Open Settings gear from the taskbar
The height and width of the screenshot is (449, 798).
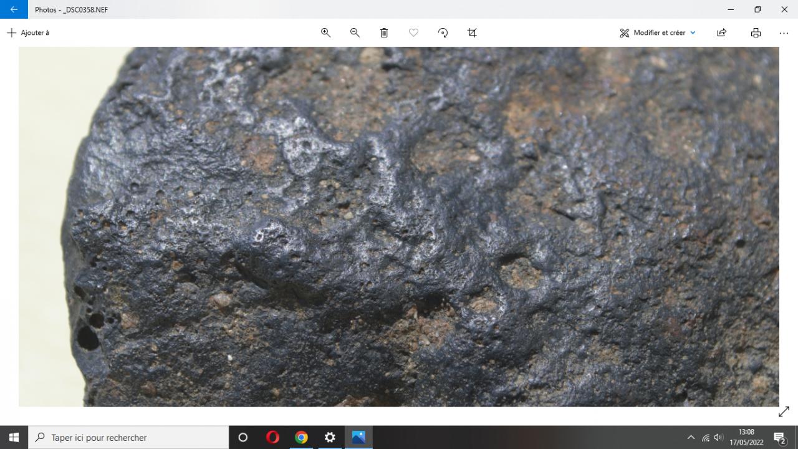[330, 437]
